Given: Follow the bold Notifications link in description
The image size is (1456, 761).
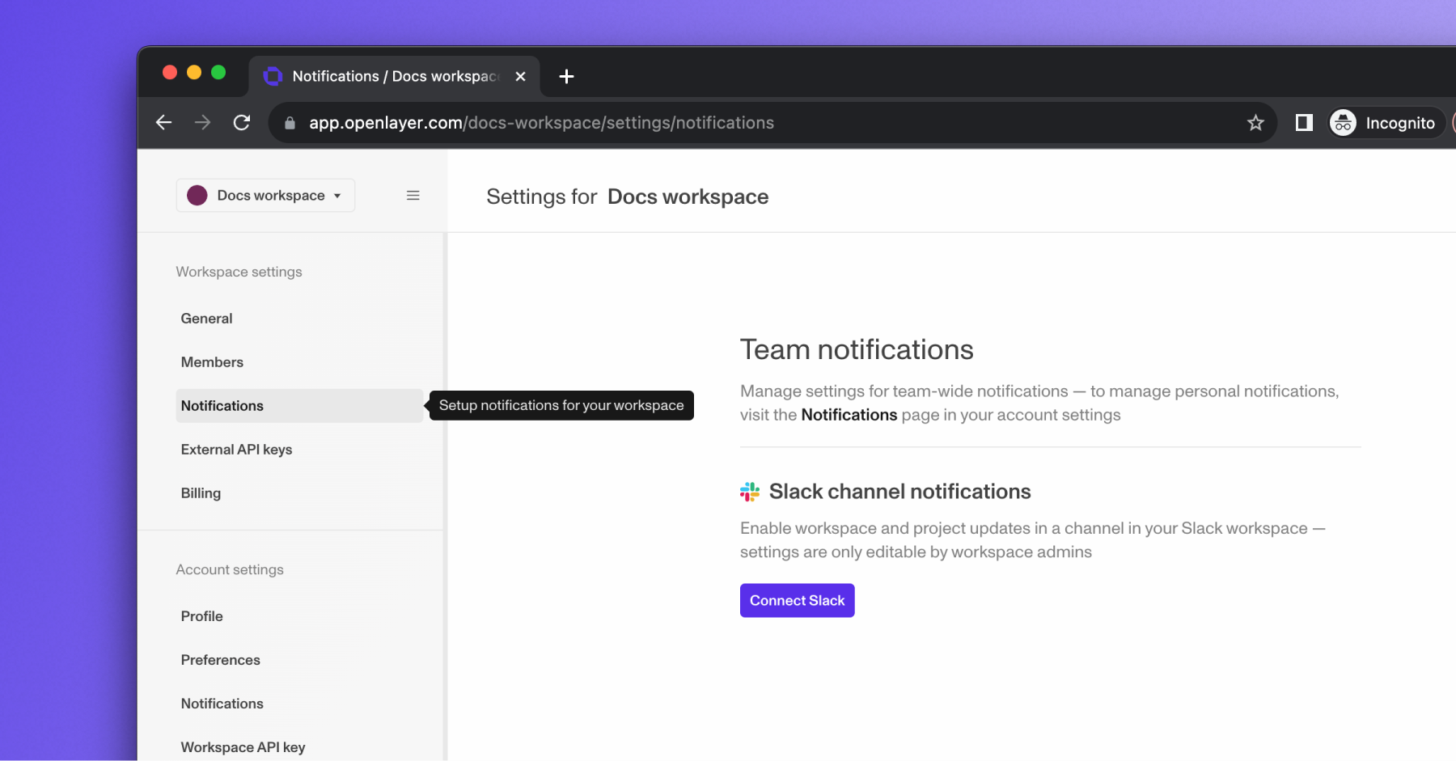Looking at the screenshot, I should [x=849, y=415].
